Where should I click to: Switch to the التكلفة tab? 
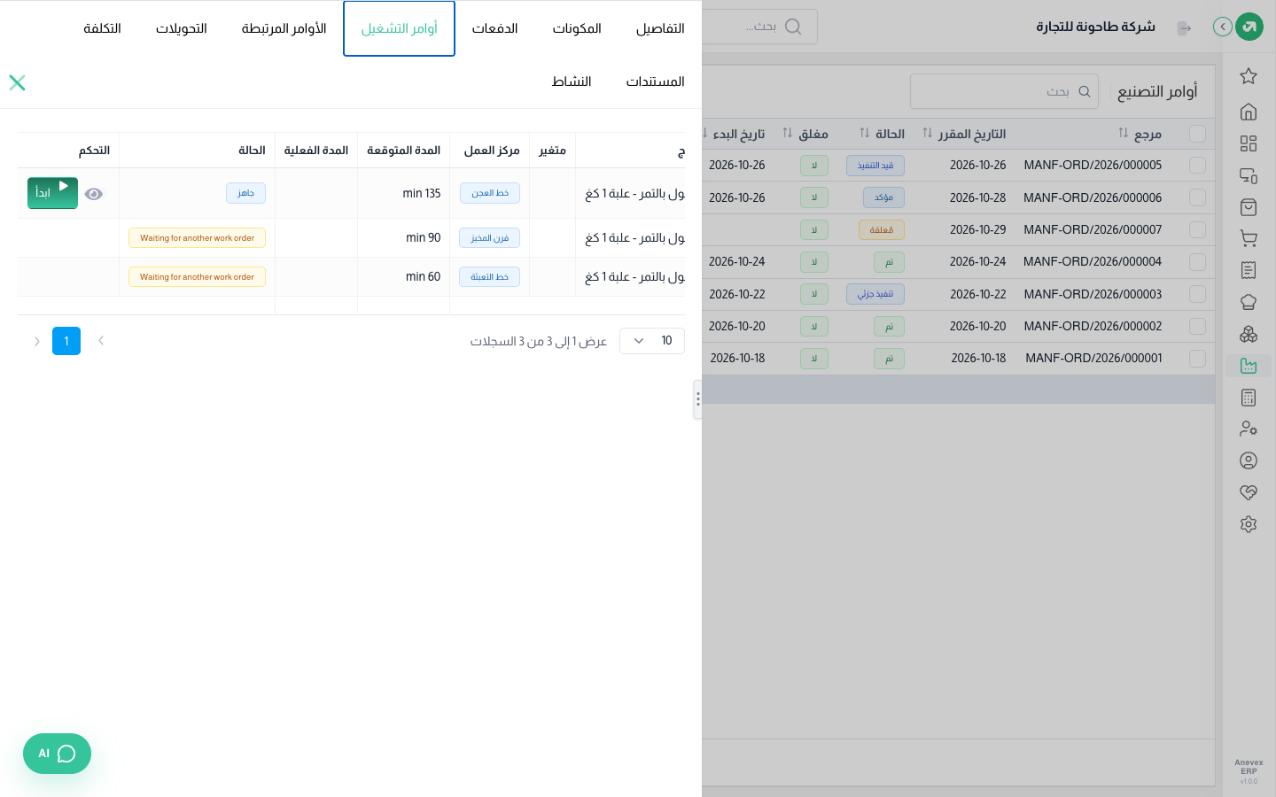click(102, 28)
